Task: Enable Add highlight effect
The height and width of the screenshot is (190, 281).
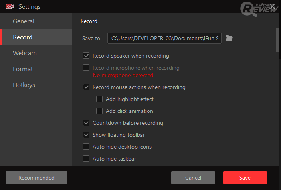Action: (99, 99)
